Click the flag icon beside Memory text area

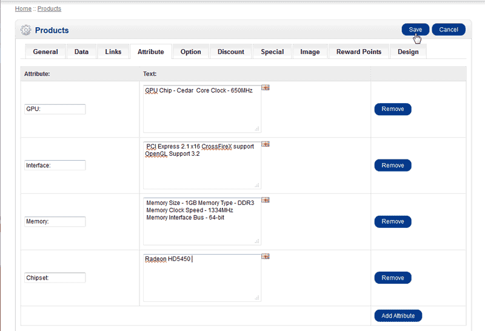(x=266, y=199)
